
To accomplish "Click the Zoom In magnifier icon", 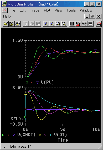I will coord(46,24).
